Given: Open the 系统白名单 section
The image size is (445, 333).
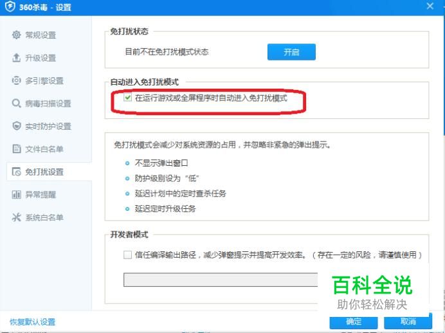Looking at the screenshot, I should click(44, 217).
